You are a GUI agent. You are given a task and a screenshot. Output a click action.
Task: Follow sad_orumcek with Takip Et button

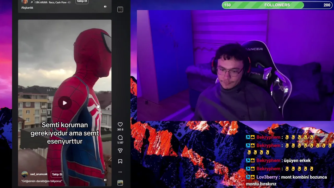coord(57,174)
